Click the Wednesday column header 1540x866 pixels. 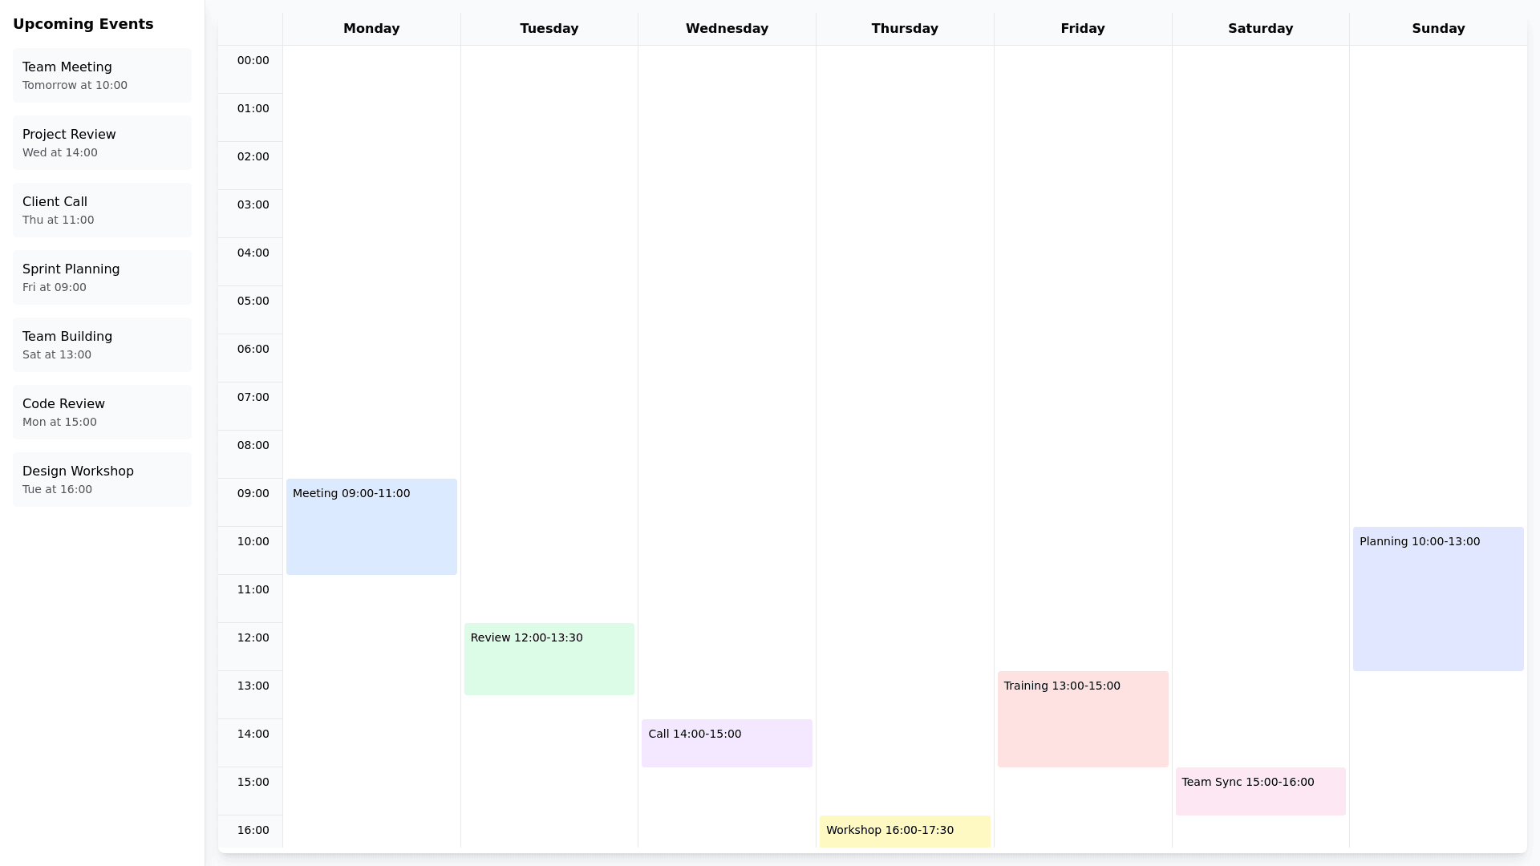[727, 29]
